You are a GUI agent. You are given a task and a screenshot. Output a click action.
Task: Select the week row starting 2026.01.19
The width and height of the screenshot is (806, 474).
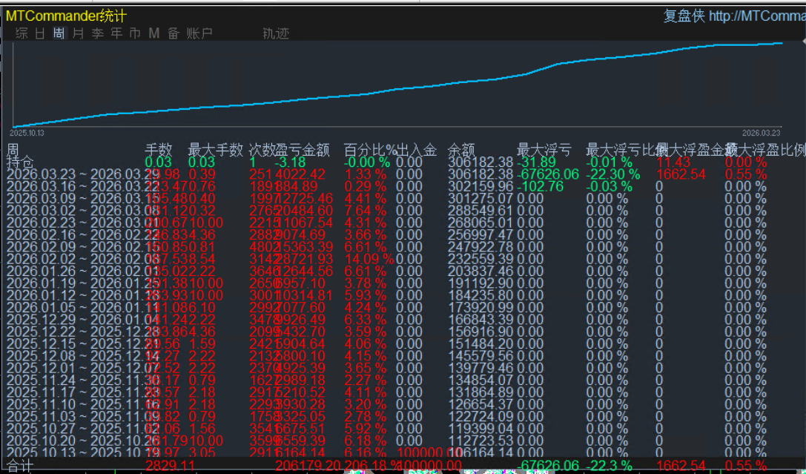pos(403,283)
